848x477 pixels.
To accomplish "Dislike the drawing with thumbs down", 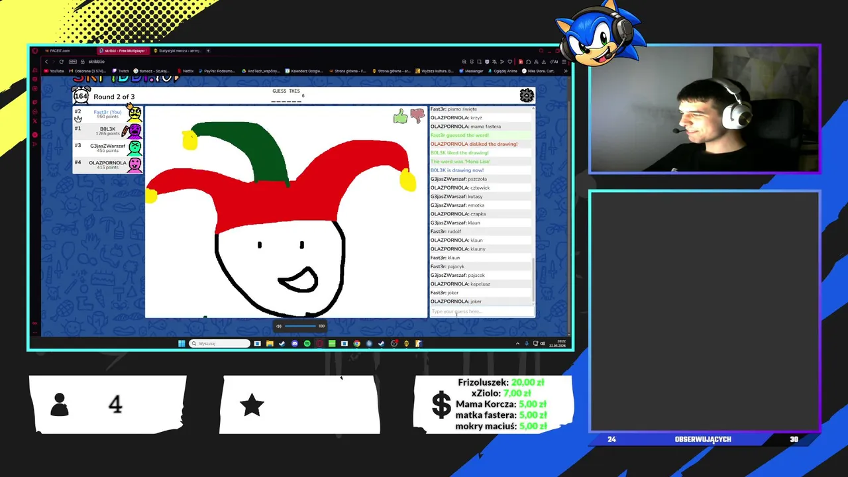I will (x=417, y=116).
